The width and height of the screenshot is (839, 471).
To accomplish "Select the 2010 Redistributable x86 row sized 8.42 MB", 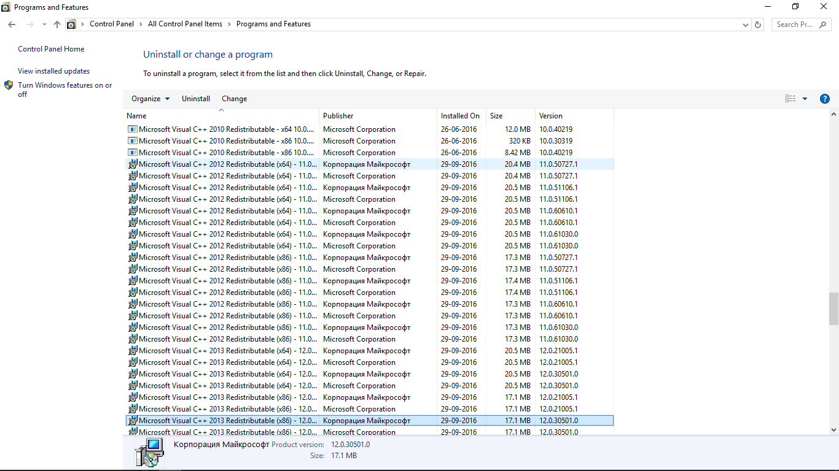I will point(369,153).
